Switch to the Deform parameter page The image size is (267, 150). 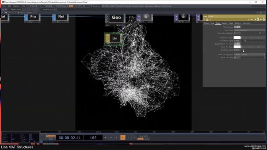pyautogui.click(x=238, y=23)
